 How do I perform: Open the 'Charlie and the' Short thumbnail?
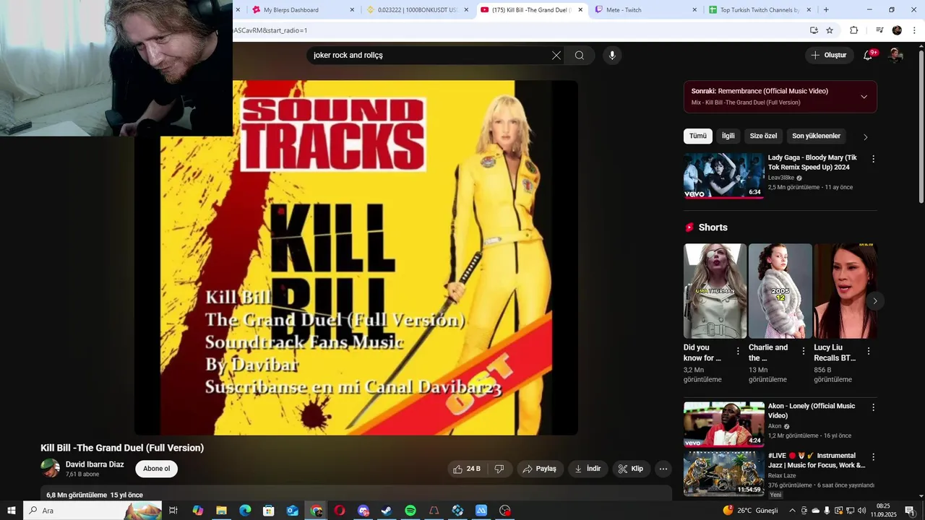tap(780, 291)
